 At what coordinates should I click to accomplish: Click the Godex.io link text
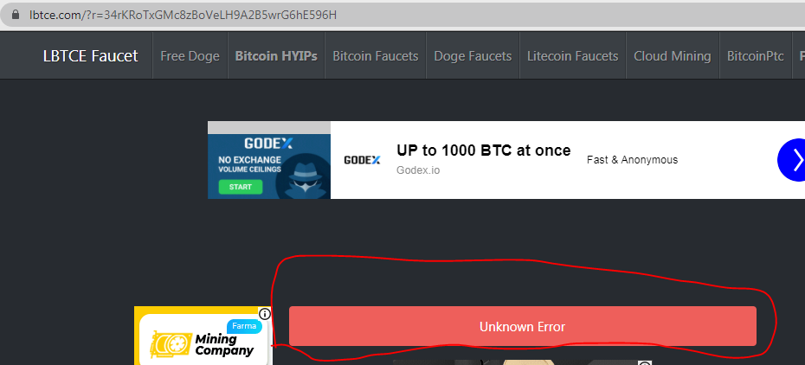(418, 170)
